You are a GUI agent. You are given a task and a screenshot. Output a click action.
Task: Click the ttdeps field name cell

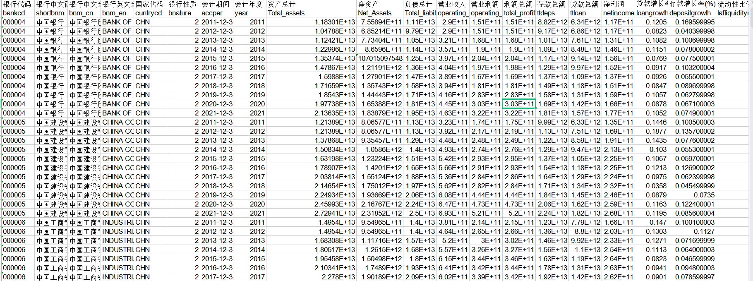[552, 13]
